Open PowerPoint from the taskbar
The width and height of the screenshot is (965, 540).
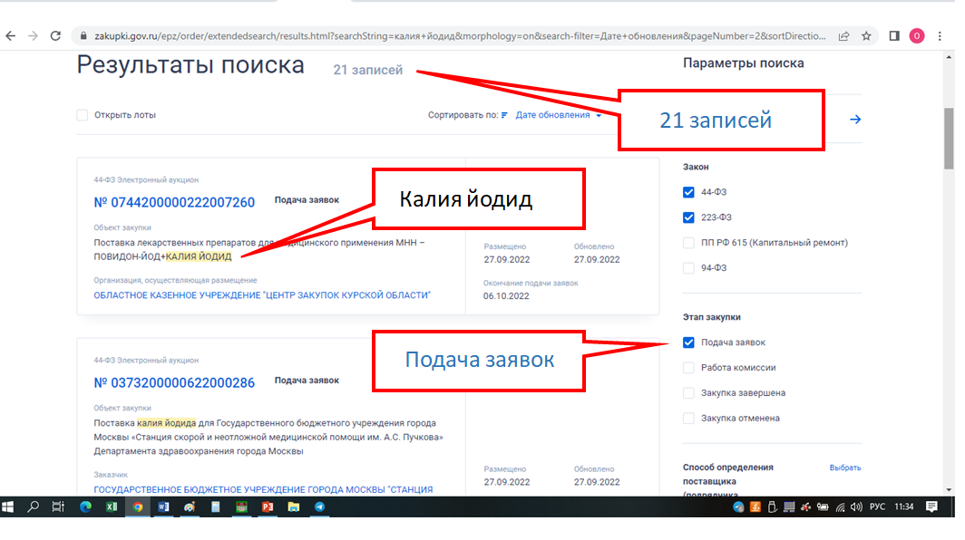point(267,508)
